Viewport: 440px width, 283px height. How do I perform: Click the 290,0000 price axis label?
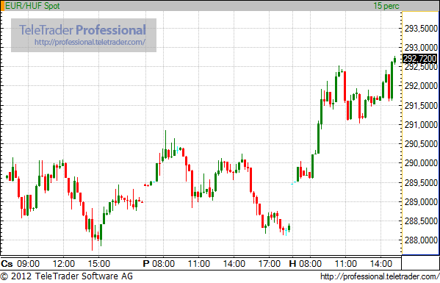421,163
